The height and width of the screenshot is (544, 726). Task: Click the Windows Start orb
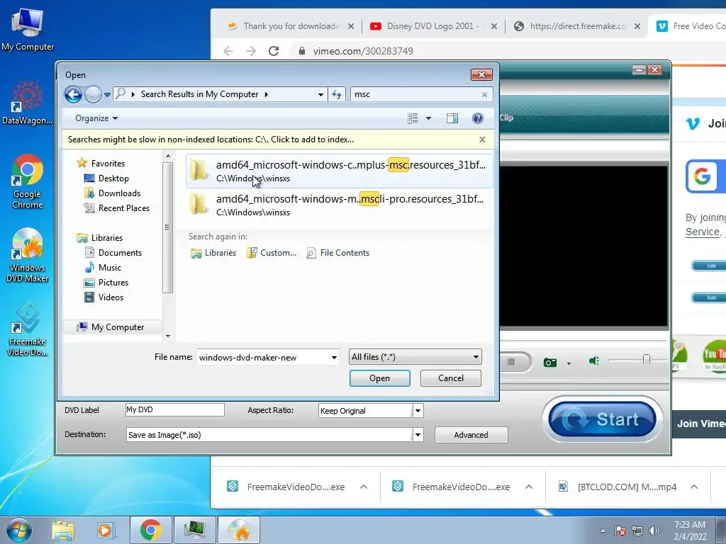coord(19,530)
